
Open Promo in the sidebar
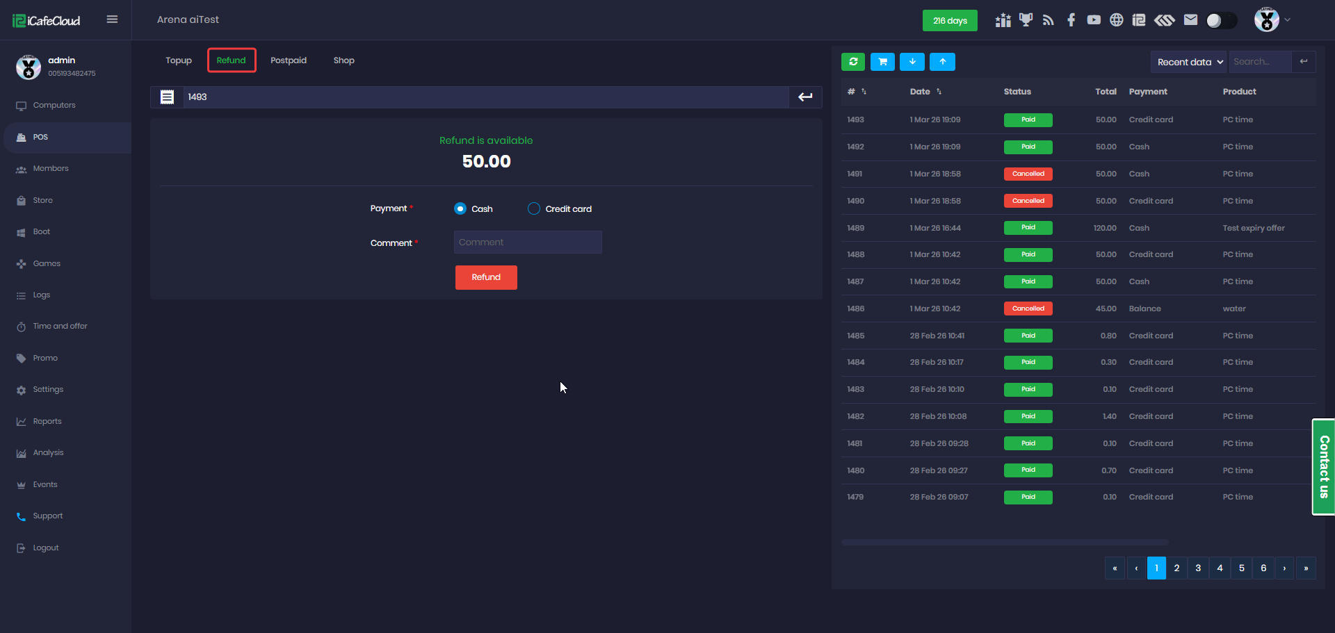[45, 359]
